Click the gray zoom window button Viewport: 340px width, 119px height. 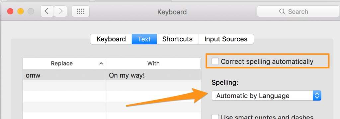[x=31, y=11]
